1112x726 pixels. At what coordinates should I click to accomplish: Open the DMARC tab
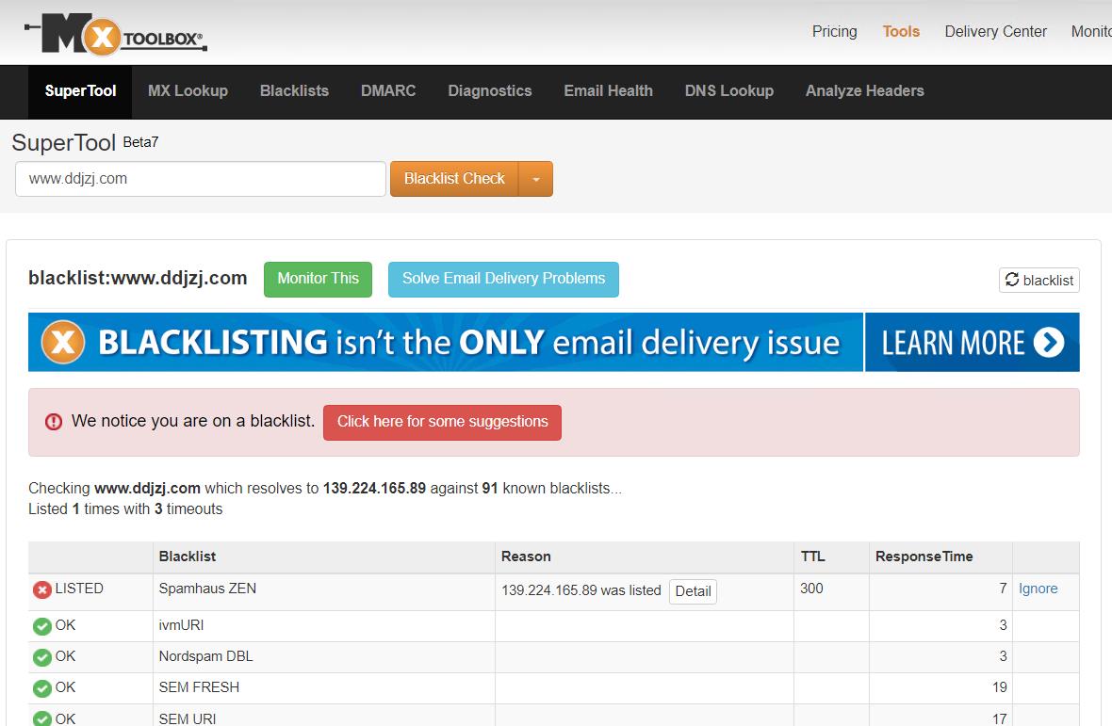[388, 91]
